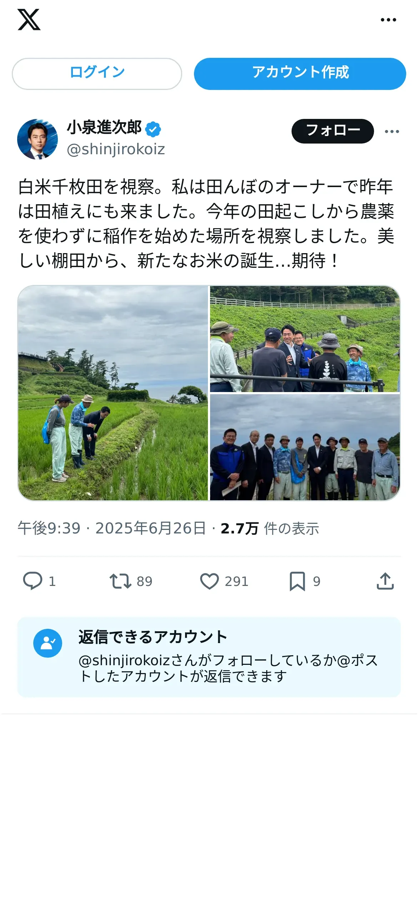Viewport: 418px width, 918px height.
Task: Bookmark the post with bookmark icon
Action: click(297, 581)
